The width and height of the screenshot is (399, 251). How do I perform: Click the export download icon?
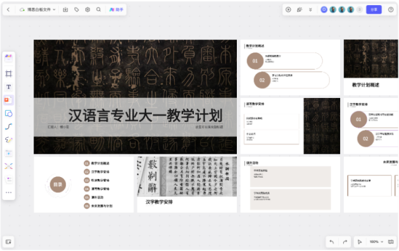pyautogui.click(x=65, y=9)
